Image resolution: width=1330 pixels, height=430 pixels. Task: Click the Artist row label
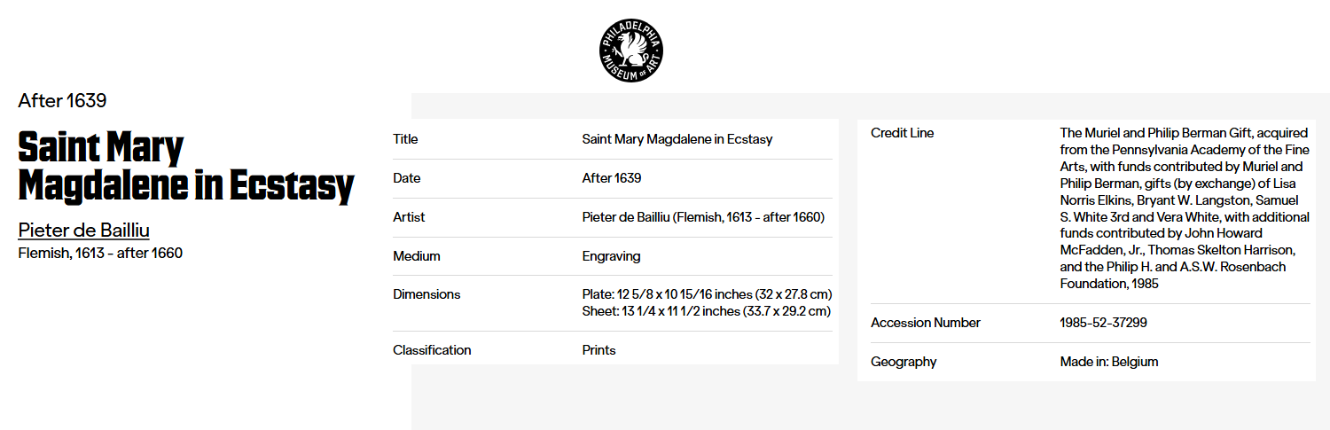point(409,217)
